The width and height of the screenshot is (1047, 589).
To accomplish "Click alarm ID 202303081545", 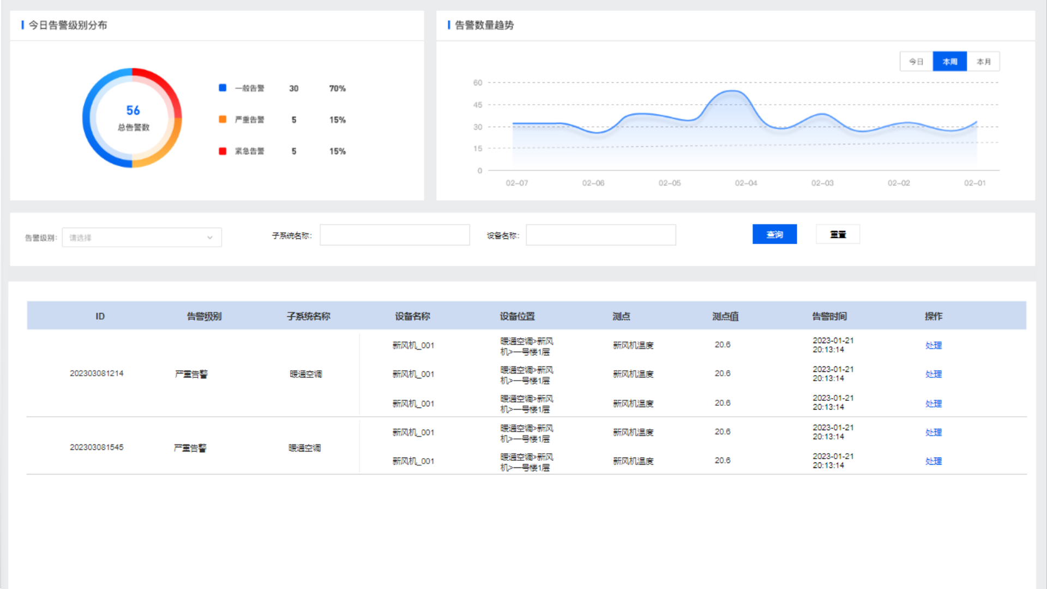I will tap(97, 447).
